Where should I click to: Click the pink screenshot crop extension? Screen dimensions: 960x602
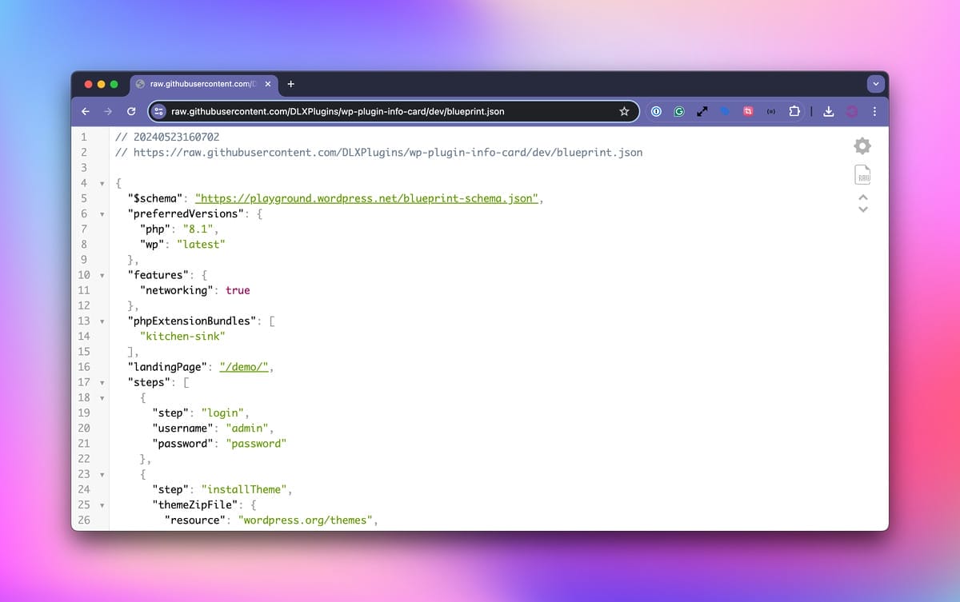(x=748, y=112)
